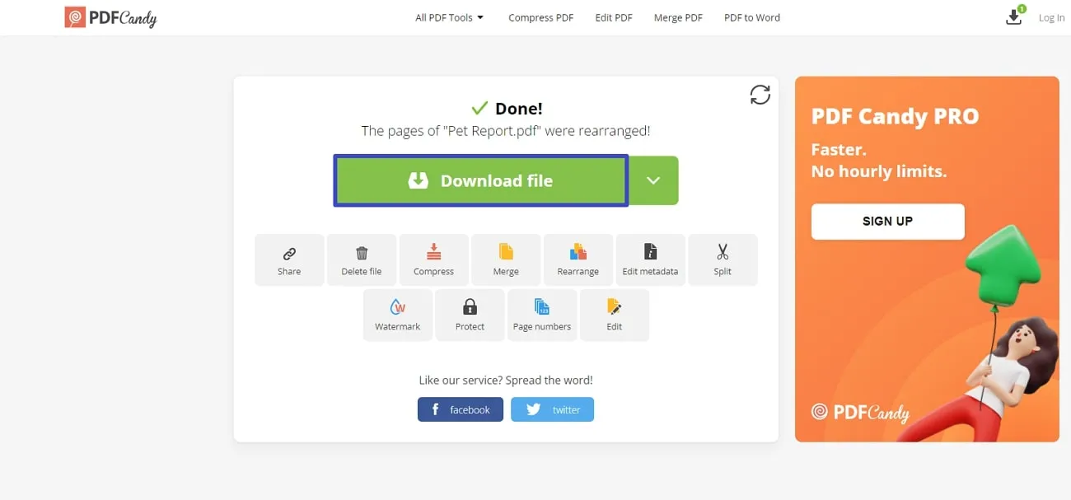Click the Download file button
The width and height of the screenshot is (1071, 500).
pyautogui.click(x=481, y=180)
